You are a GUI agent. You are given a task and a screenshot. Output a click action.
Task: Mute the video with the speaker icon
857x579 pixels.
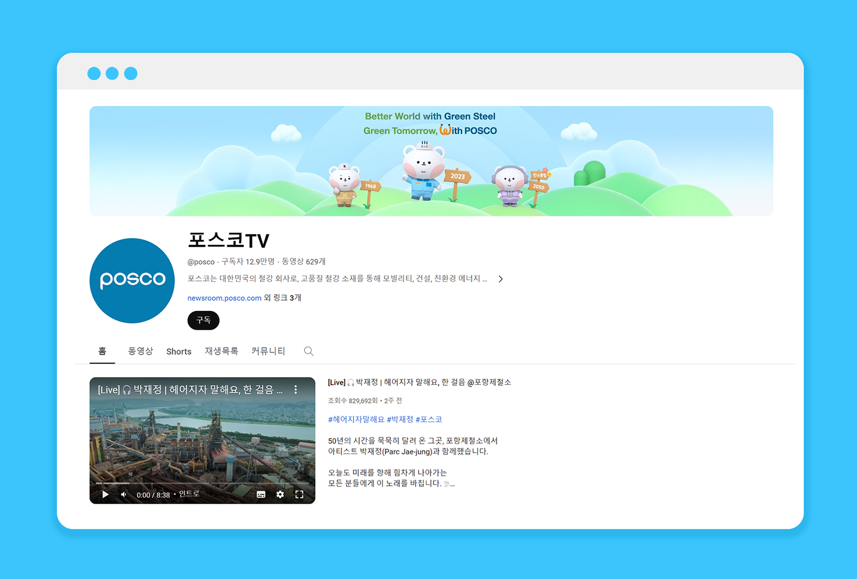point(124,494)
